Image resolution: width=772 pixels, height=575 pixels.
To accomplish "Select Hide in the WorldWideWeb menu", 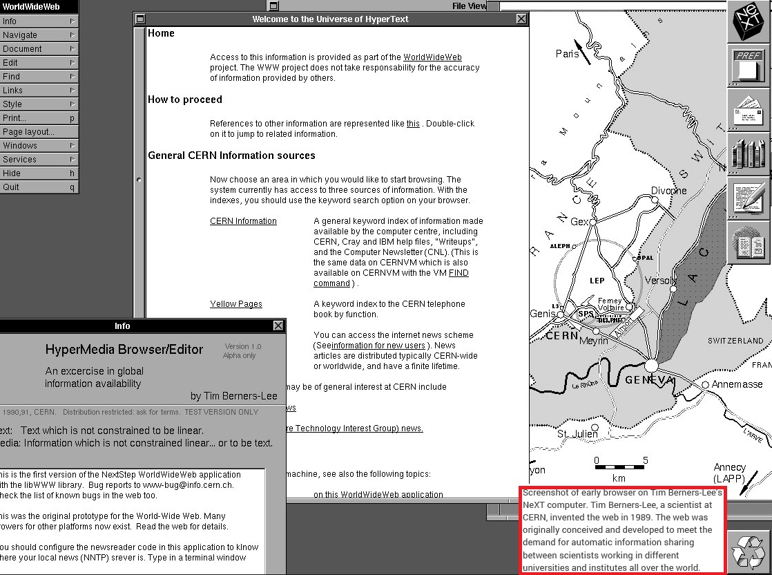I will 39,173.
